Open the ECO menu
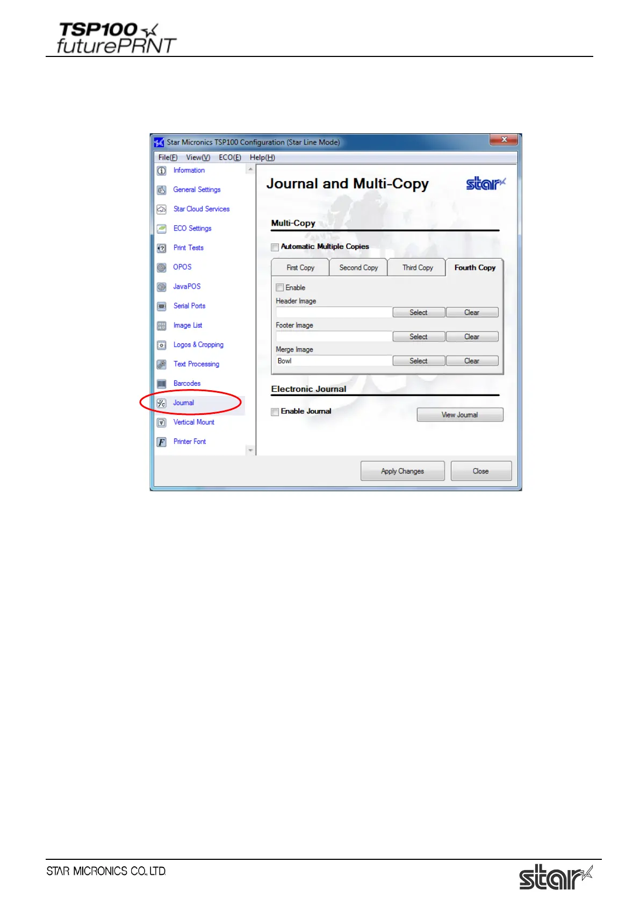This screenshot has width=640, height=905. pyautogui.click(x=229, y=157)
